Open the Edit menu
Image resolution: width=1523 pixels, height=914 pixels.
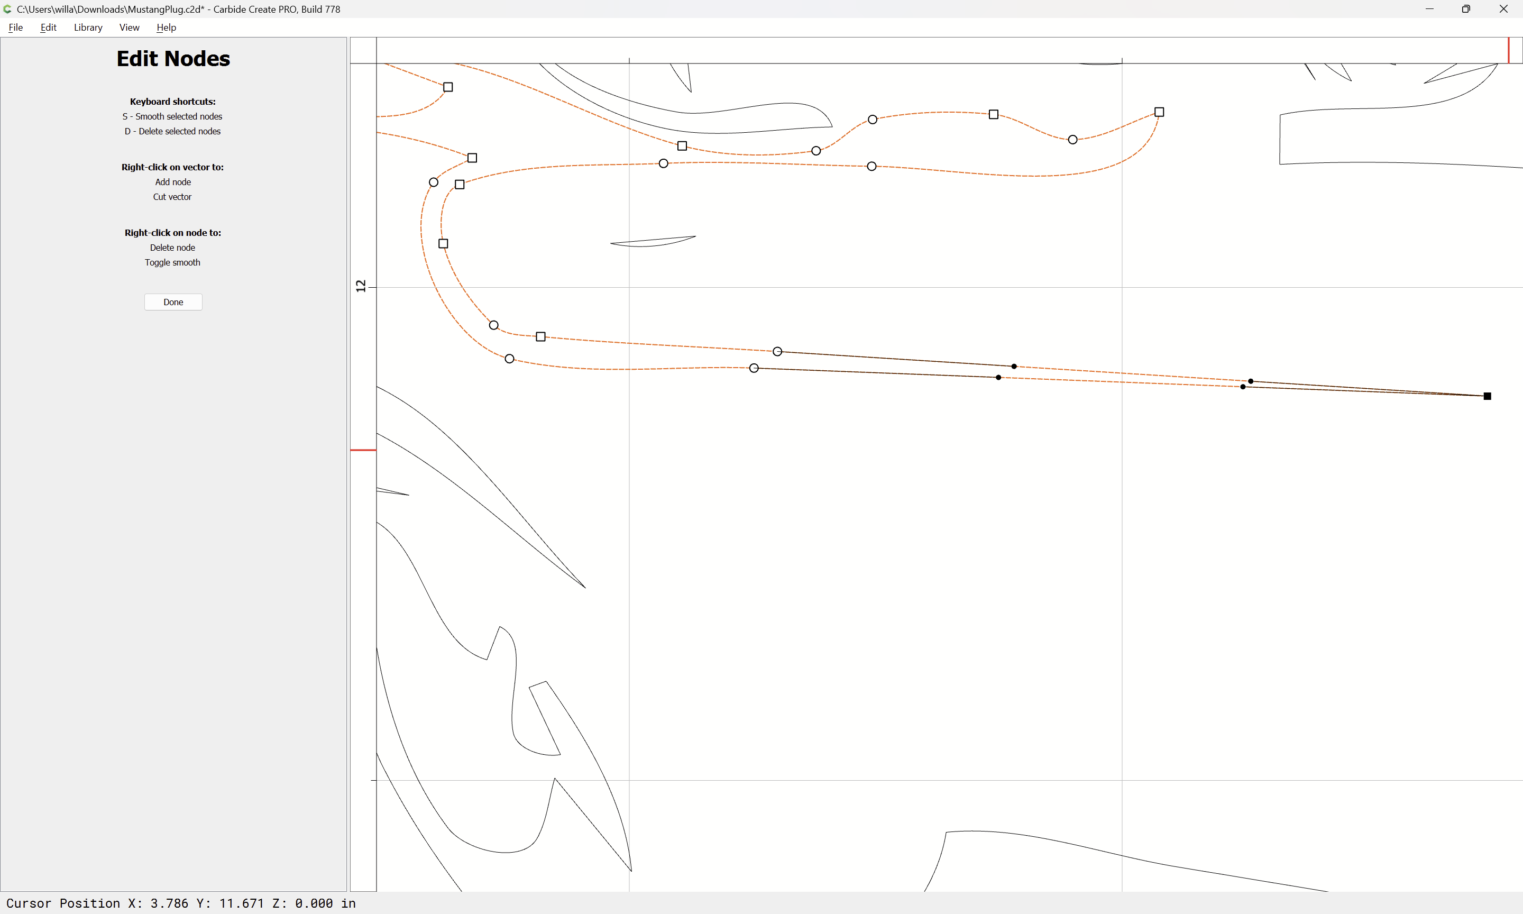click(x=48, y=27)
